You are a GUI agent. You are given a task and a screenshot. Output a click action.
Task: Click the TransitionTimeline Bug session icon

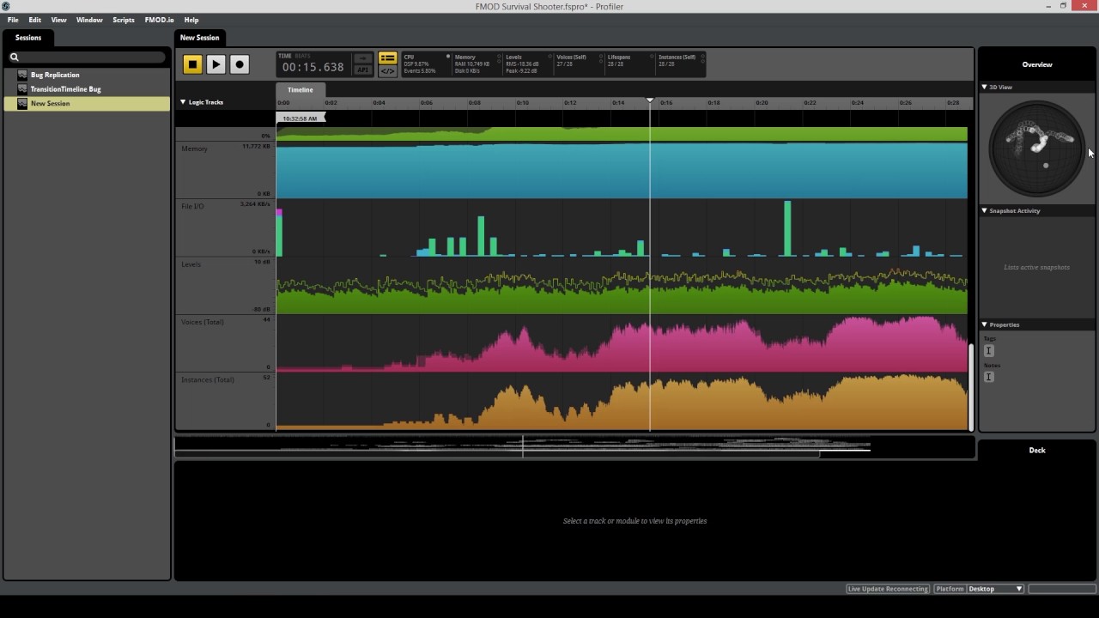pyautogui.click(x=22, y=89)
